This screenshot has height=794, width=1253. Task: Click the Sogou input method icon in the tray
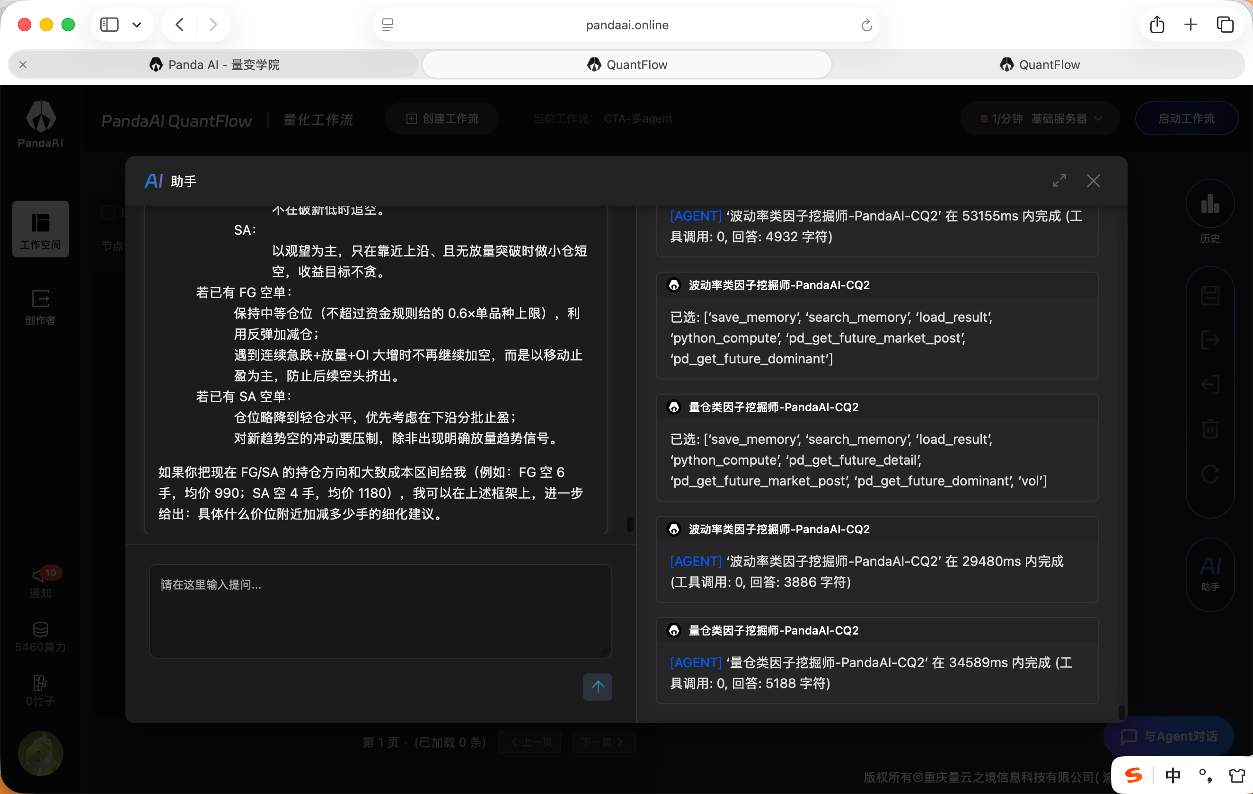coord(1134,775)
